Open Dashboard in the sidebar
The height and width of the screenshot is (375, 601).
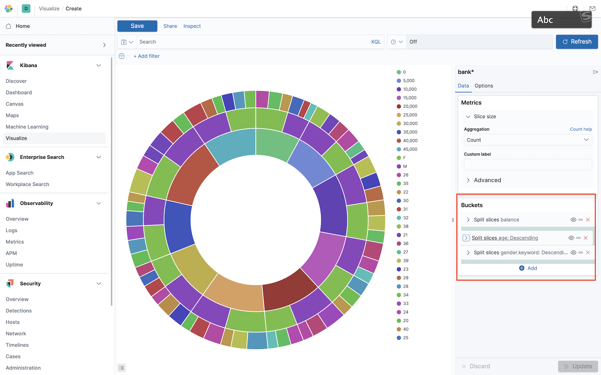[x=19, y=92]
